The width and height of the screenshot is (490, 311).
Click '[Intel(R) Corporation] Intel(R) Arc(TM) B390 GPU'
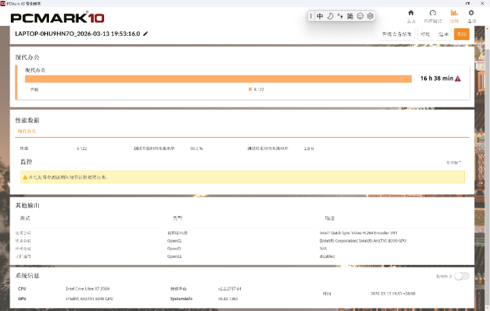point(363,241)
